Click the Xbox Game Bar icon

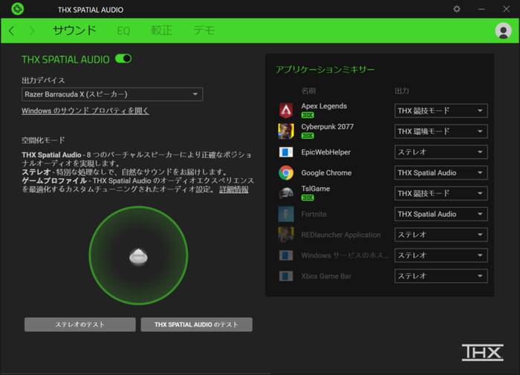286,275
